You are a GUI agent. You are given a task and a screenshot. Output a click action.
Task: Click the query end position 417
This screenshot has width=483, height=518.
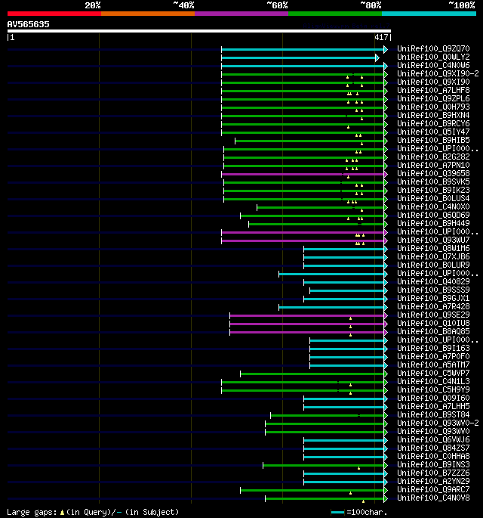click(381, 37)
